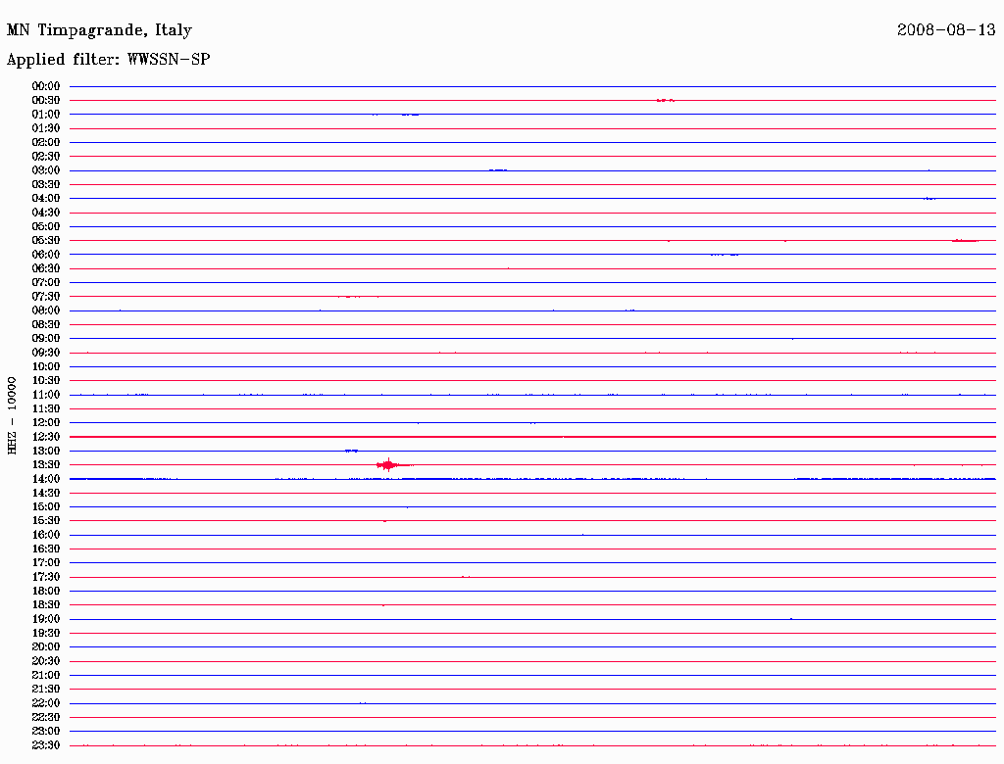Screen dimensions: 1004x764
Task: Select the 11:00 time label
Action: tap(46, 395)
